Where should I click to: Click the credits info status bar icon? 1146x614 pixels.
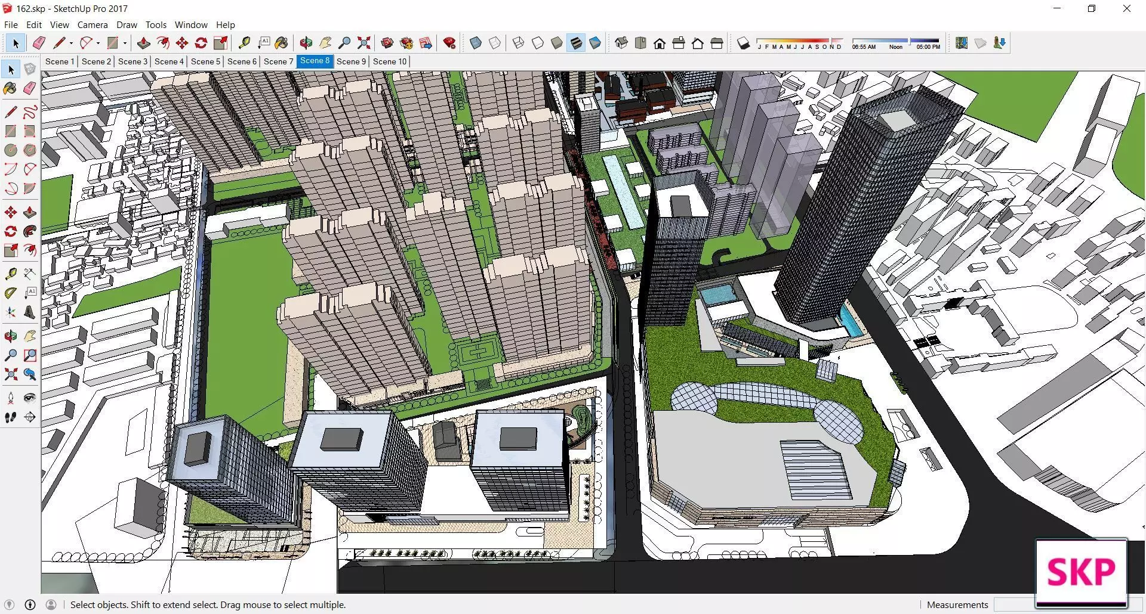(x=30, y=604)
